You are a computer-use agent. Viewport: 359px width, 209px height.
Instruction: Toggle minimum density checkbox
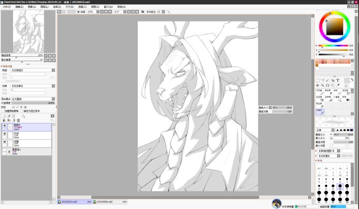point(331,146)
